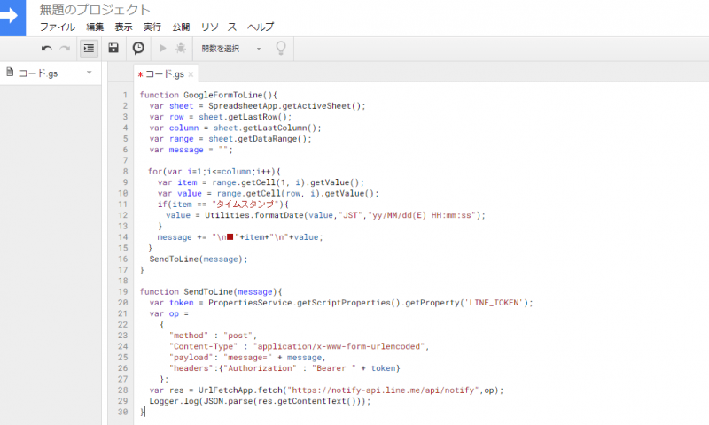Click the lightbulb hint icon
Image resolution: width=709 pixels, height=425 pixels.
(x=281, y=48)
